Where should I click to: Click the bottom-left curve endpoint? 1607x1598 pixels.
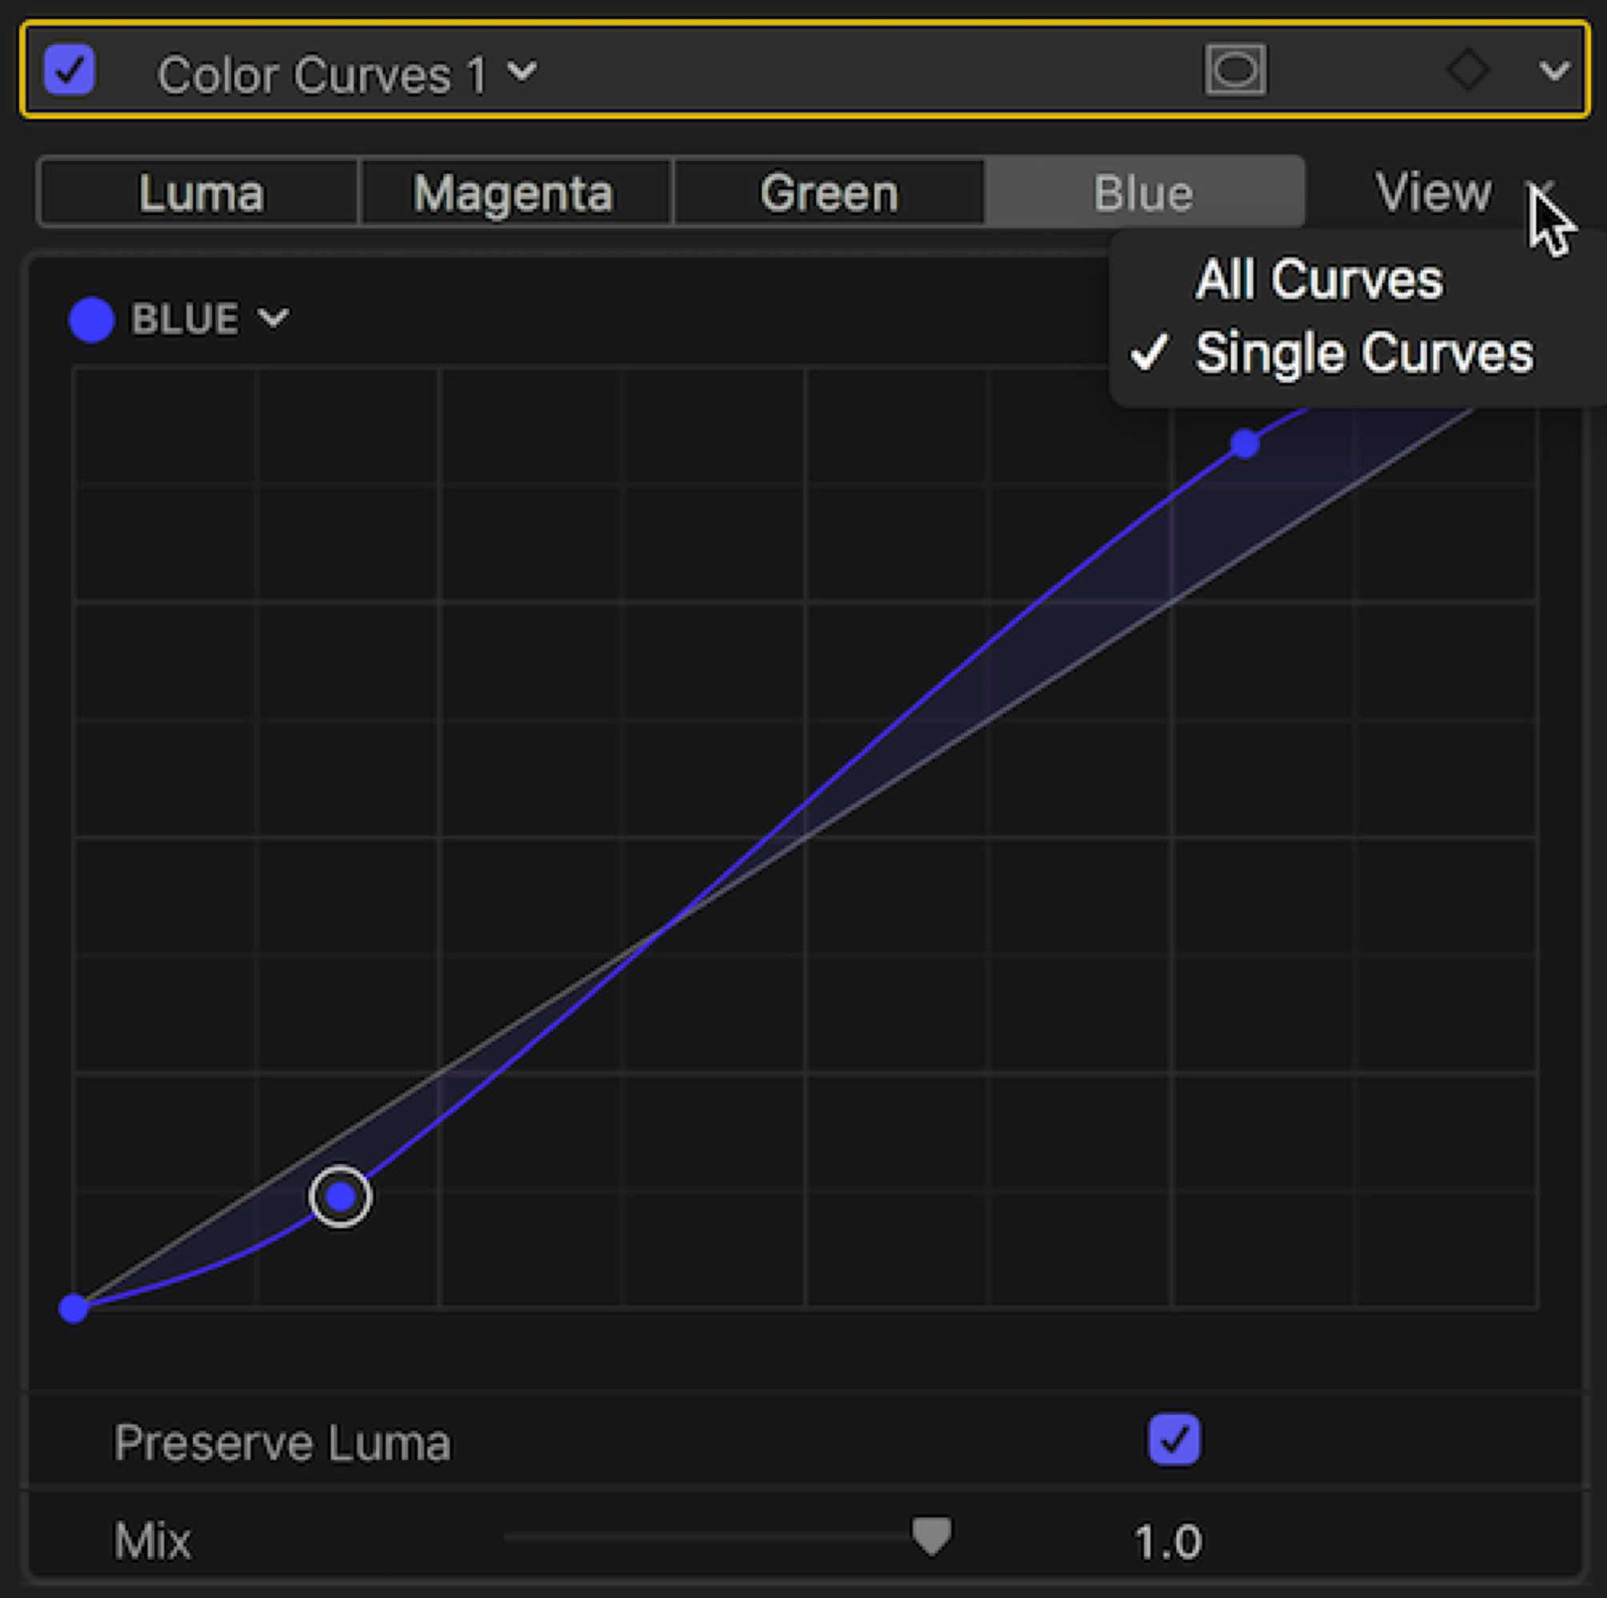(74, 1307)
